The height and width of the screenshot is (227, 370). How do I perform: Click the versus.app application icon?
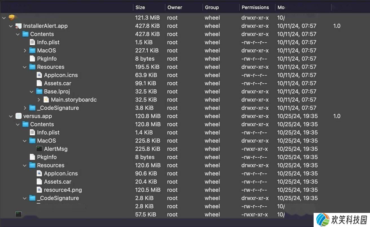[x=19, y=116]
